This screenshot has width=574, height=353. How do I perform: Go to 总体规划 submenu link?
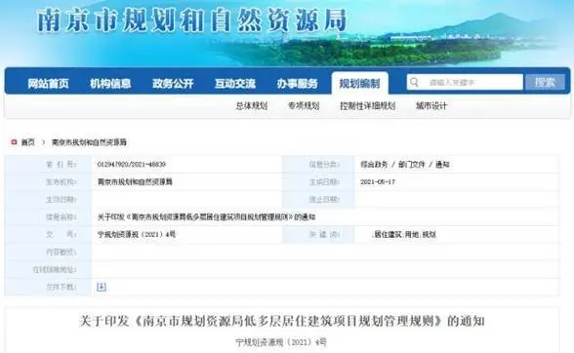click(x=252, y=106)
